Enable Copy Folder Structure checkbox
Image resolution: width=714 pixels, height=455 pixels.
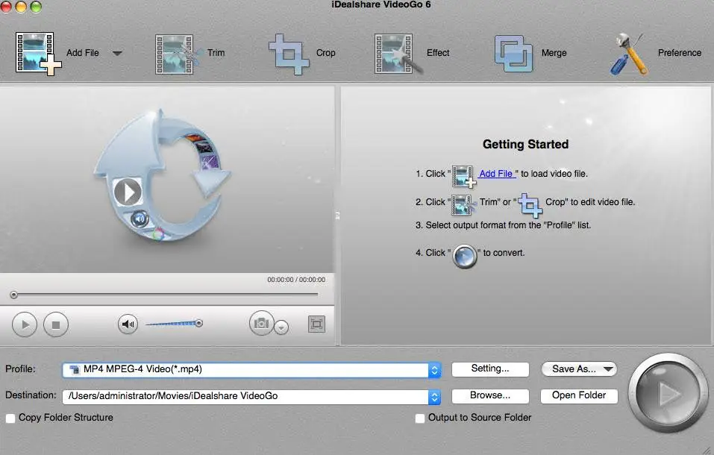click(10, 418)
